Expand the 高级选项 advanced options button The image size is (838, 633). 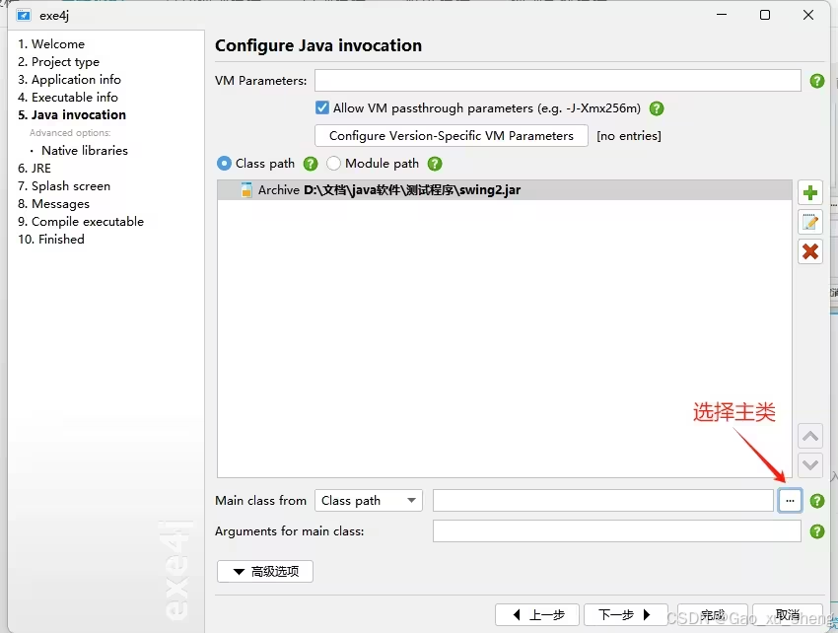click(265, 572)
